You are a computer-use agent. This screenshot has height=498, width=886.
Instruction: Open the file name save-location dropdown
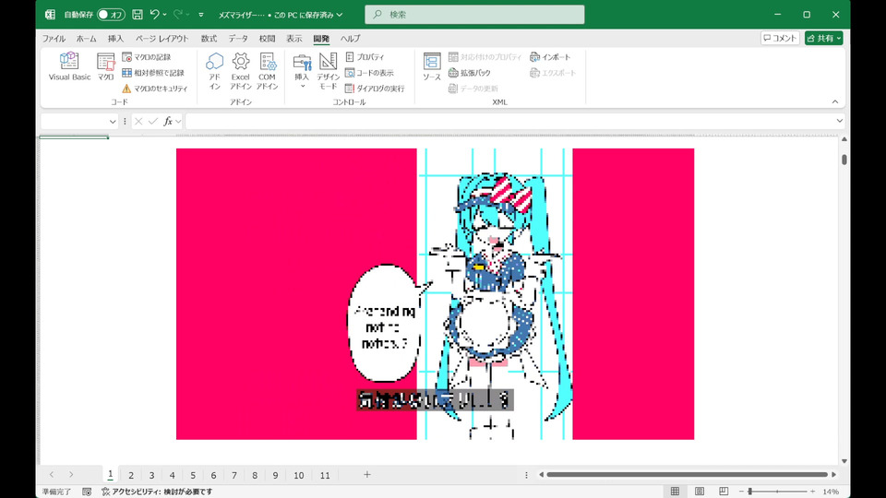339,15
